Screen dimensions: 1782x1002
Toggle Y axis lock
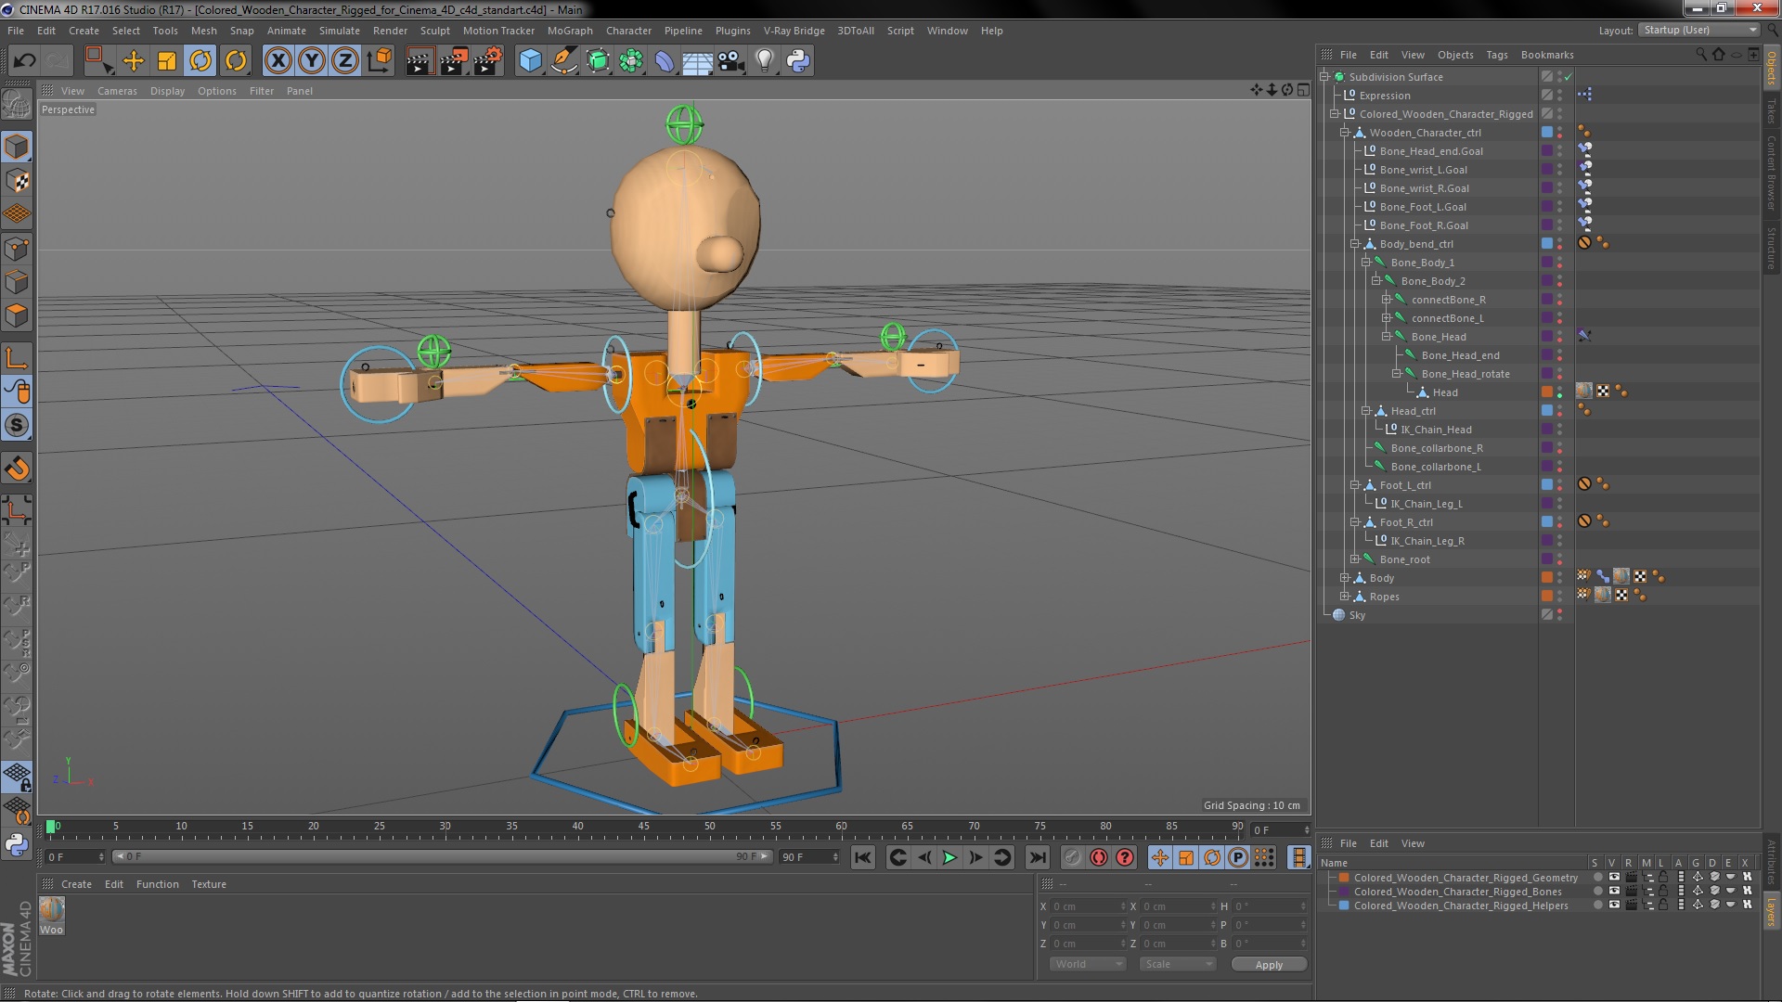pyautogui.click(x=312, y=61)
